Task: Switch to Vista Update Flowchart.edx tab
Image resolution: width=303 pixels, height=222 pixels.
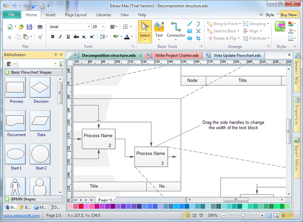Action: (x=236, y=55)
